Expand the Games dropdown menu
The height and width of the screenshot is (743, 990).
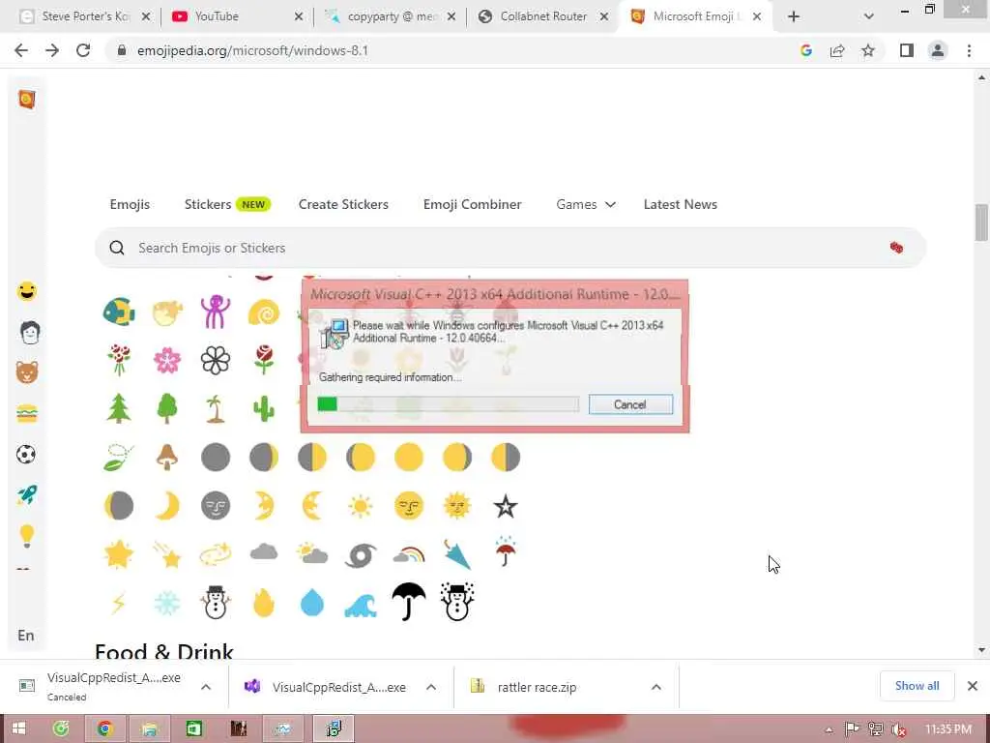(585, 205)
